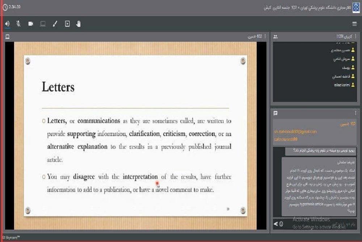Image resolution: width=362 pixels, height=242 pixels.
Task: Click into the chat message input
Action: click(x=319, y=224)
